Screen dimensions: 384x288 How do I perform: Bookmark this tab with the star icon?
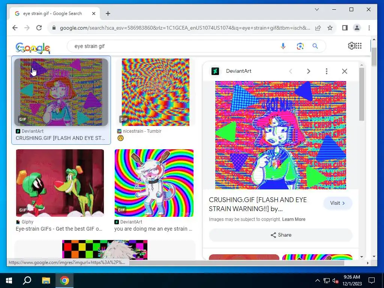click(330, 28)
